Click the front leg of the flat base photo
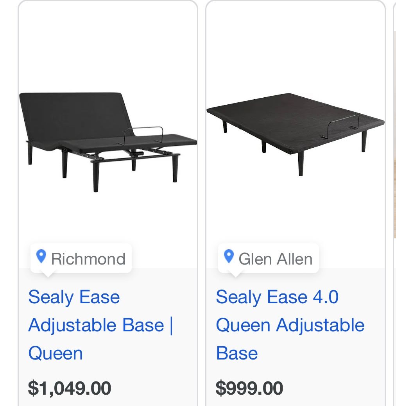 (x=301, y=163)
